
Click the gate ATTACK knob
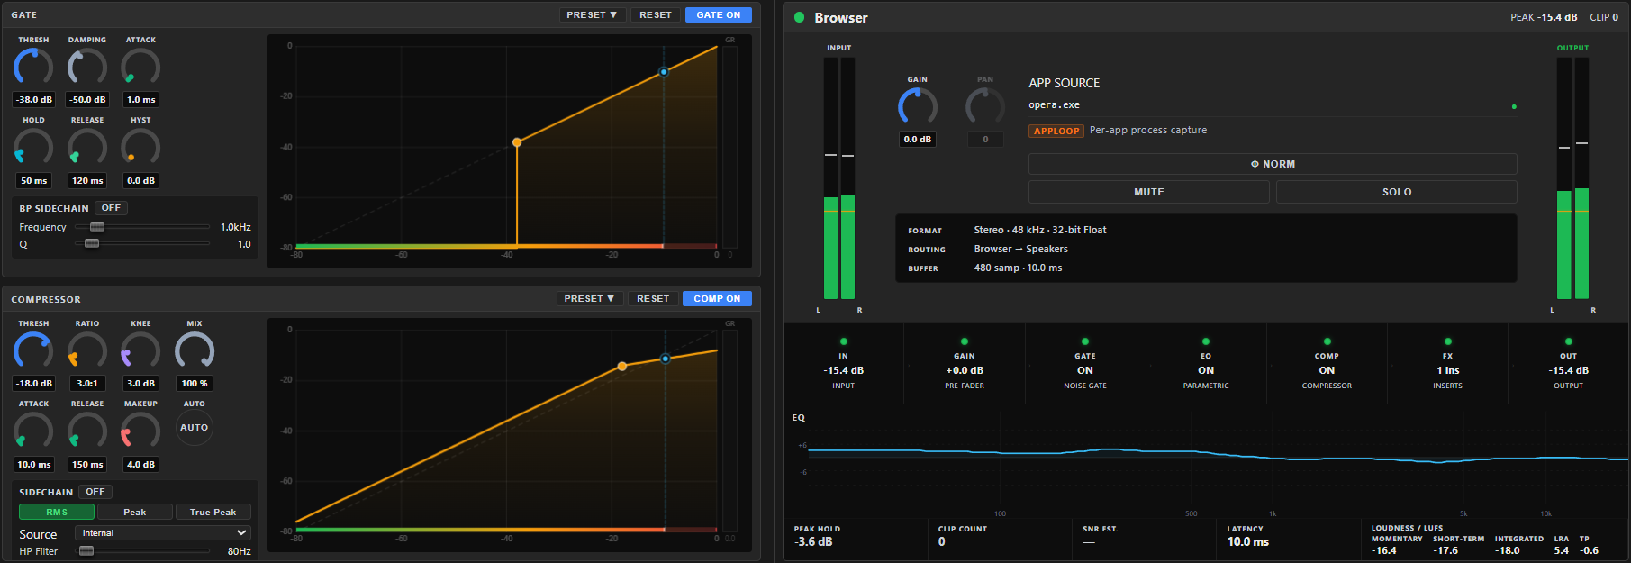(140, 67)
